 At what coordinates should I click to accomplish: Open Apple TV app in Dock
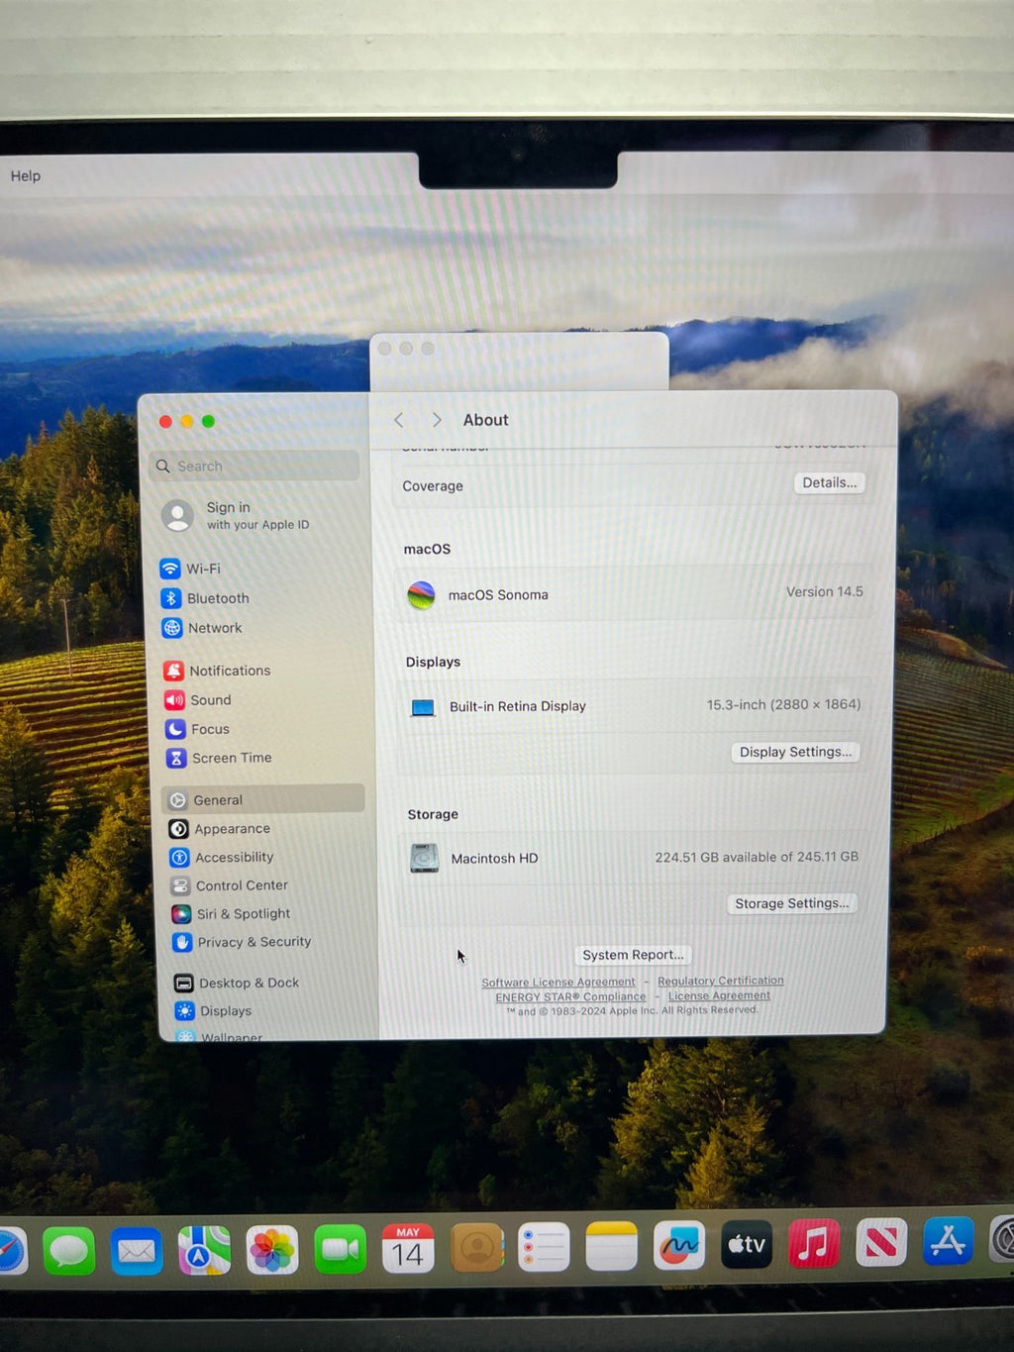click(x=747, y=1244)
